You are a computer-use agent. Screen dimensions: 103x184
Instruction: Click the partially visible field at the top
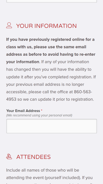click(x=52, y=1)
